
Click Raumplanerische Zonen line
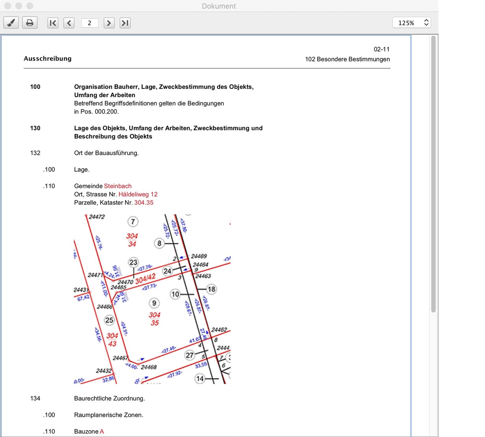point(109,415)
